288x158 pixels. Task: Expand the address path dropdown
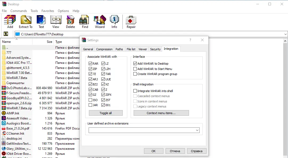285,34
